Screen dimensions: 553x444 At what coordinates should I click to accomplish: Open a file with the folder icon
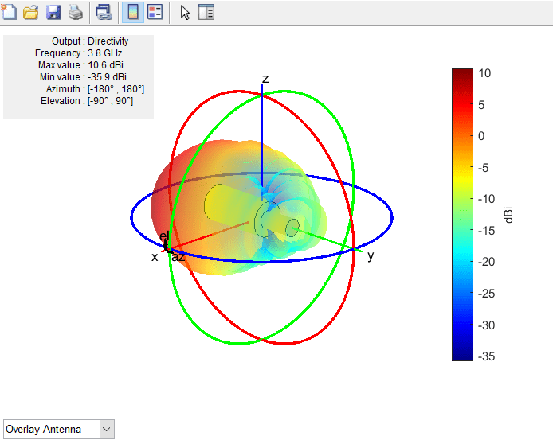(x=31, y=12)
